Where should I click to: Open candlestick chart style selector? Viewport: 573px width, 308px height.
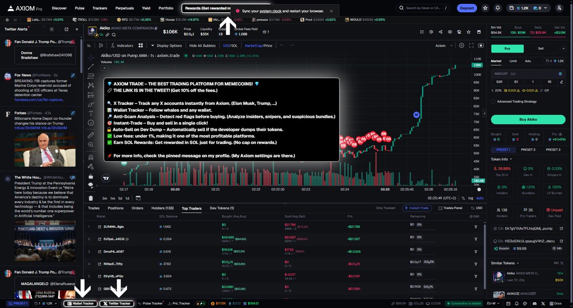102,45
